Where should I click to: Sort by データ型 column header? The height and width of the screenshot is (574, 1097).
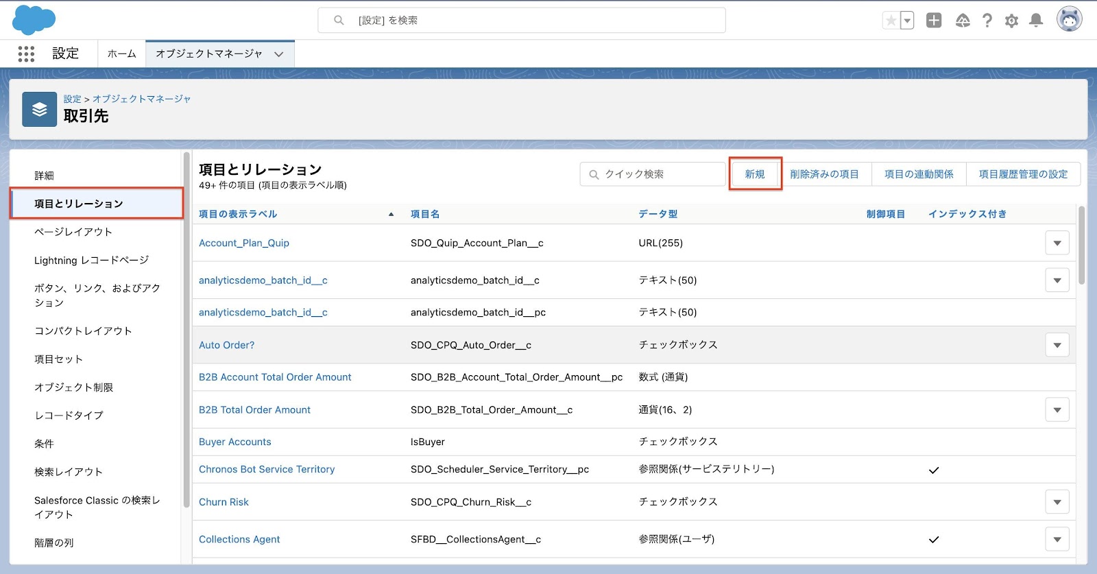[658, 214]
